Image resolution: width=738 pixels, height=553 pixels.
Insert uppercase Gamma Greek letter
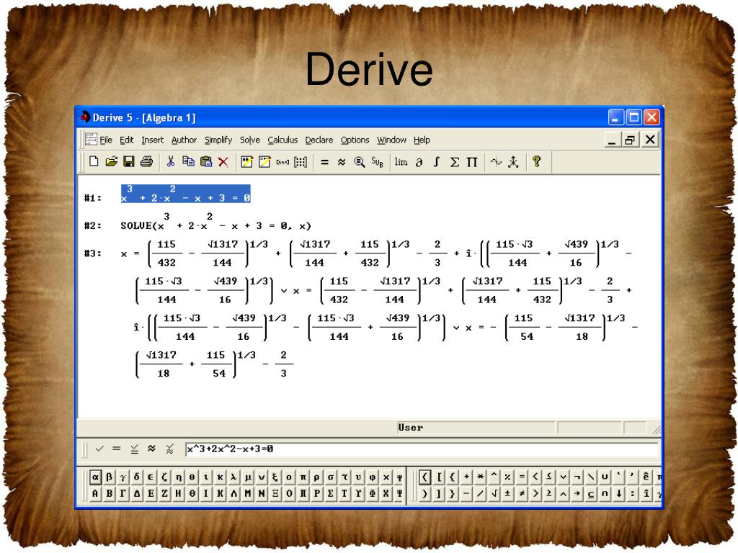pyautogui.click(x=123, y=494)
